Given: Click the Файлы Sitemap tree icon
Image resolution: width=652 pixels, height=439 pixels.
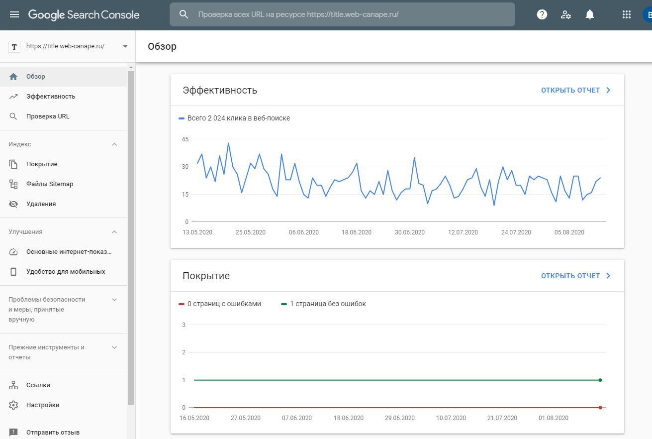Looking at the screenshot, I should click(x=13, y=184).
